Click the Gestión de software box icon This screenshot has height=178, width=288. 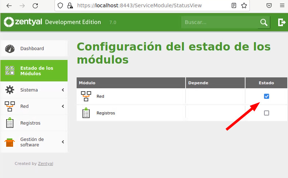pos(9,142)
